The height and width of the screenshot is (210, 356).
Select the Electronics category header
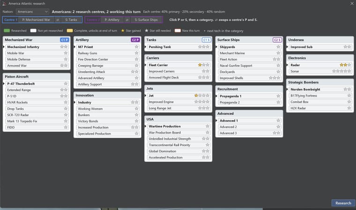pyautogui.click(x=320, y=58)
